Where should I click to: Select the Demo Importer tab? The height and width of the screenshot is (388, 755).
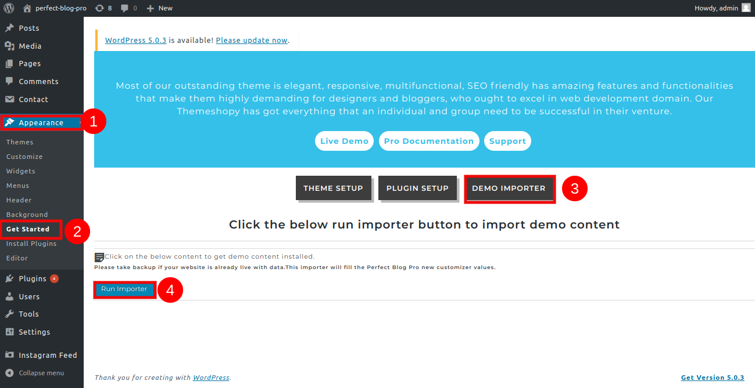[x=509, y=188]
